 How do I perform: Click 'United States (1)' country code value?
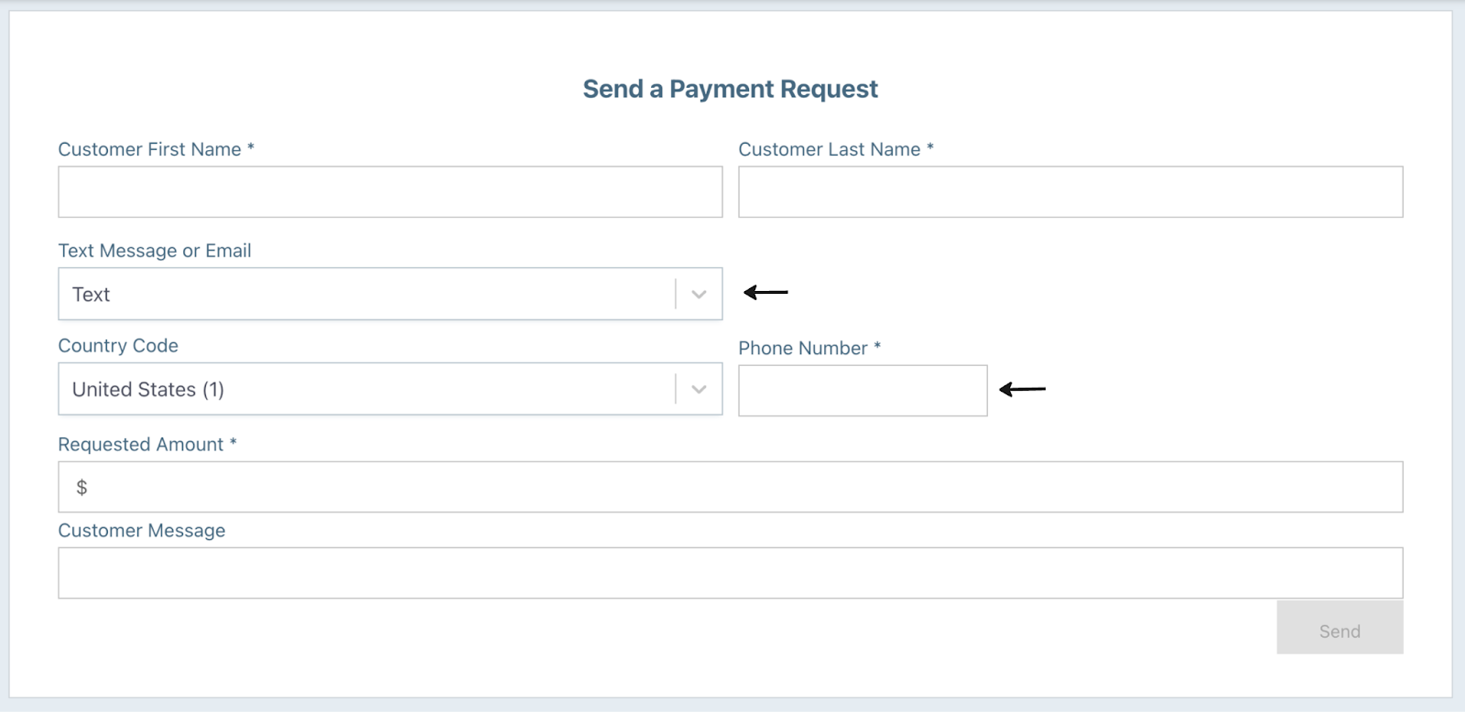point(148,389)
